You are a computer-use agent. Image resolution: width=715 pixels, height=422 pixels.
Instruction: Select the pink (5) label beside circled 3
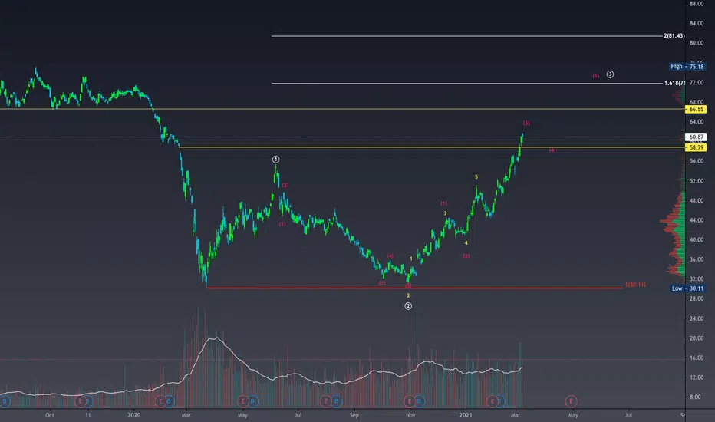coord(595,76)
